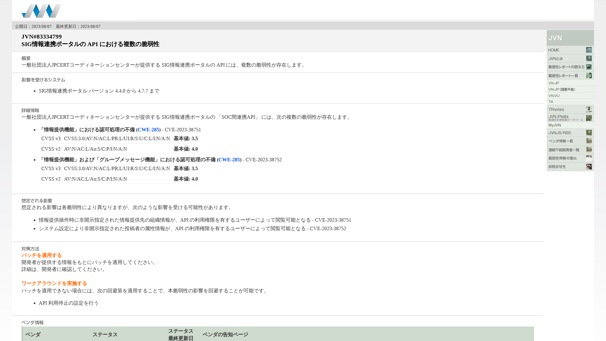The height and width of the screenshot is (341, 606).
Task: Open 脆弱性レポートの読み方 in the sidebar
Action: tap(570, 67)
